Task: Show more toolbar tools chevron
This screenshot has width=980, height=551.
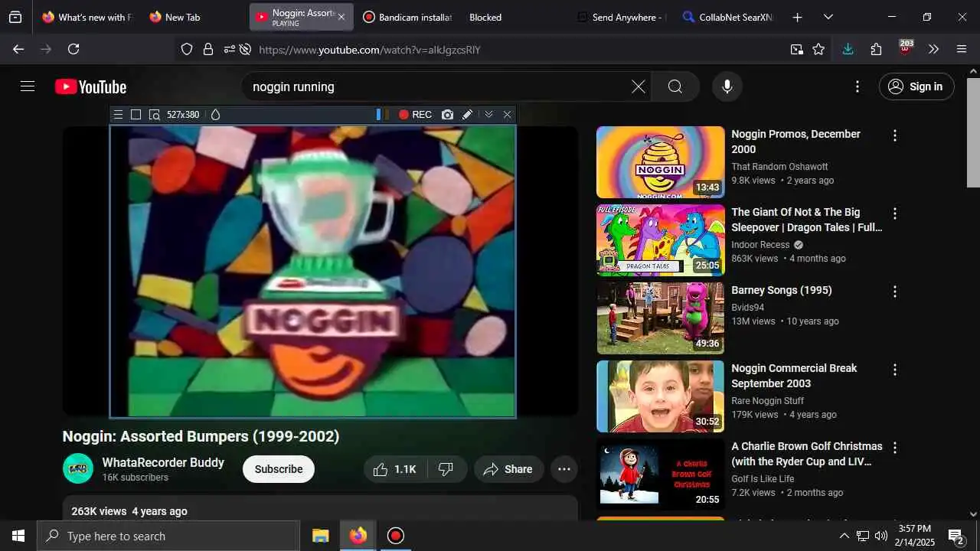Action: [933, 49]
